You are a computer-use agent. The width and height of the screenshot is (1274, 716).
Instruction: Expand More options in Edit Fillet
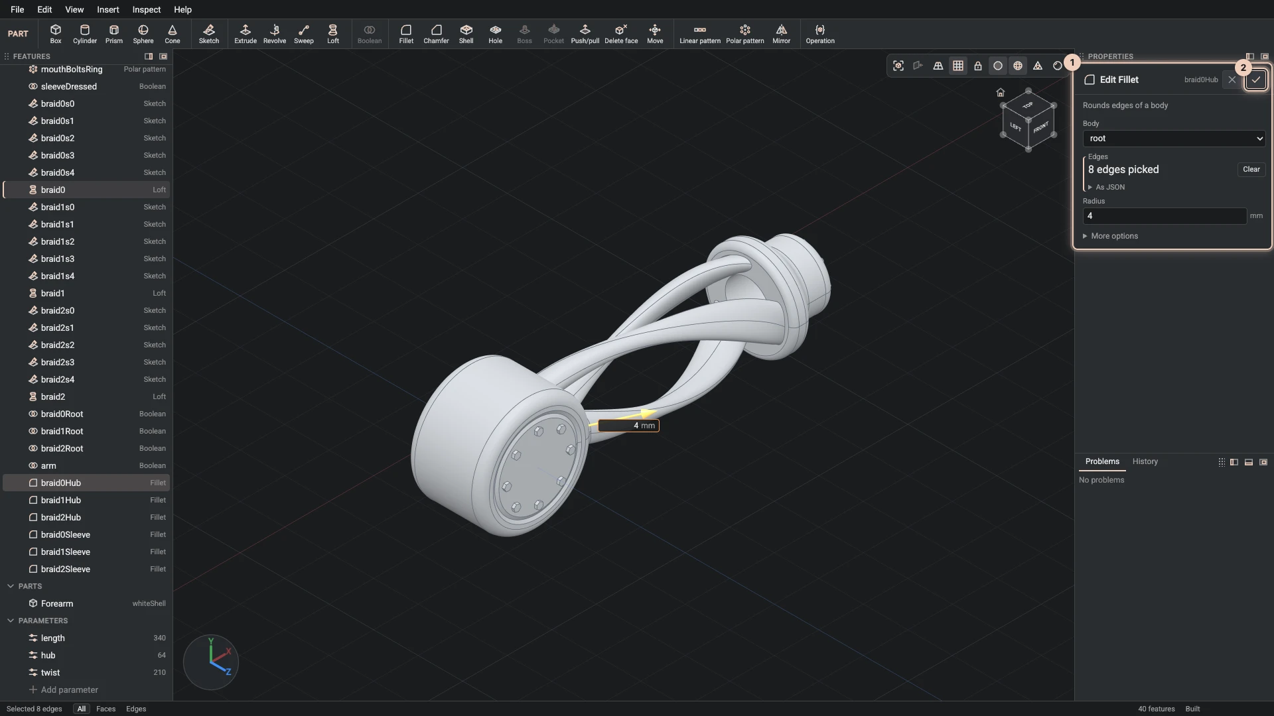click(x=1110, y=236)
